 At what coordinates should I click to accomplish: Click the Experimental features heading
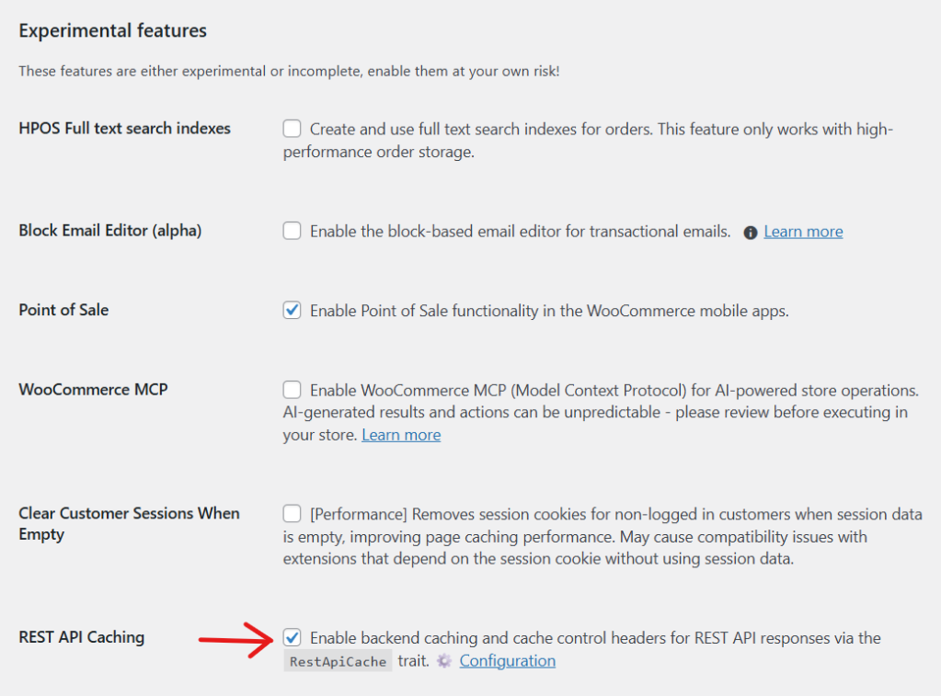tap(112, 30)
